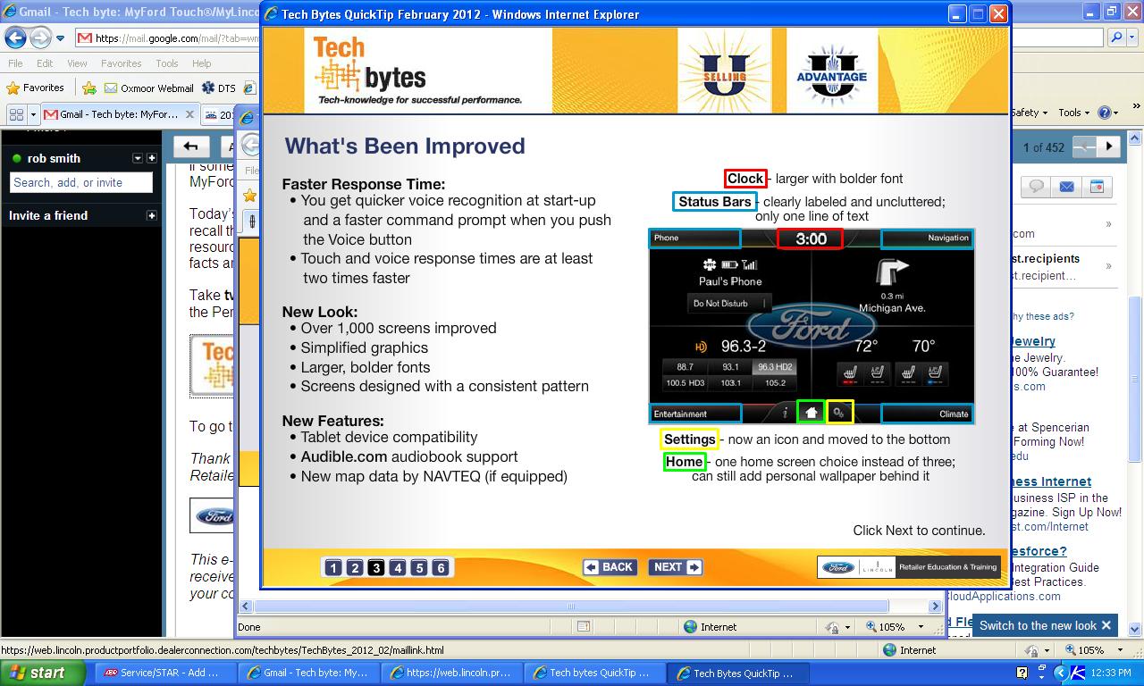Image resolution: width=1144 pixels, height=686 pixels.
Task: Click the info icon on MyFord screen
Action: 785,413
